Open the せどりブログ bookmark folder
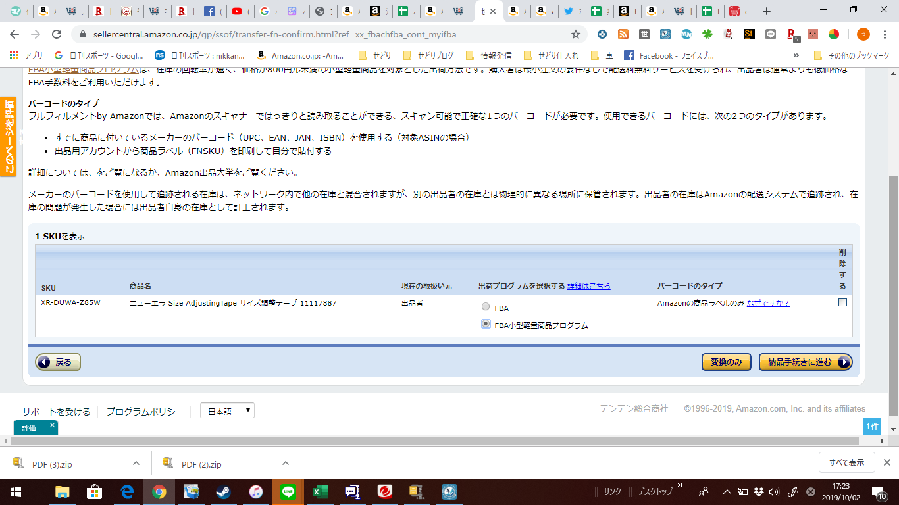This screenshot has height=505, width=899. 428,56
